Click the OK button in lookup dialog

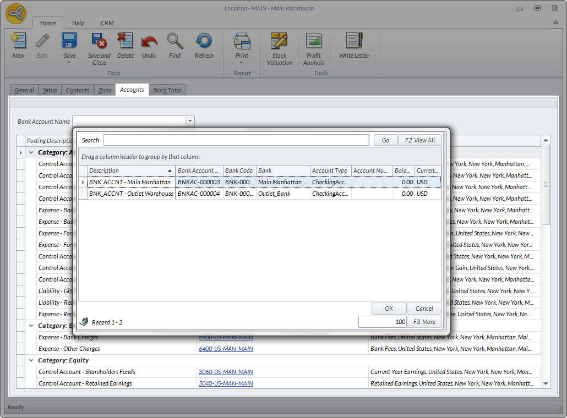(x=389, y=309)
